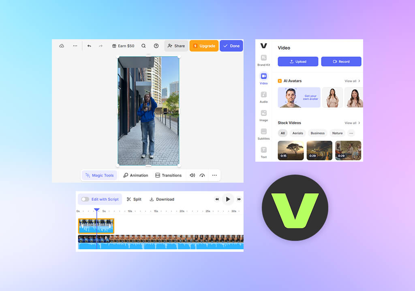
Task: Toggle the Edit with Script switch
Action: coord(85,199)
